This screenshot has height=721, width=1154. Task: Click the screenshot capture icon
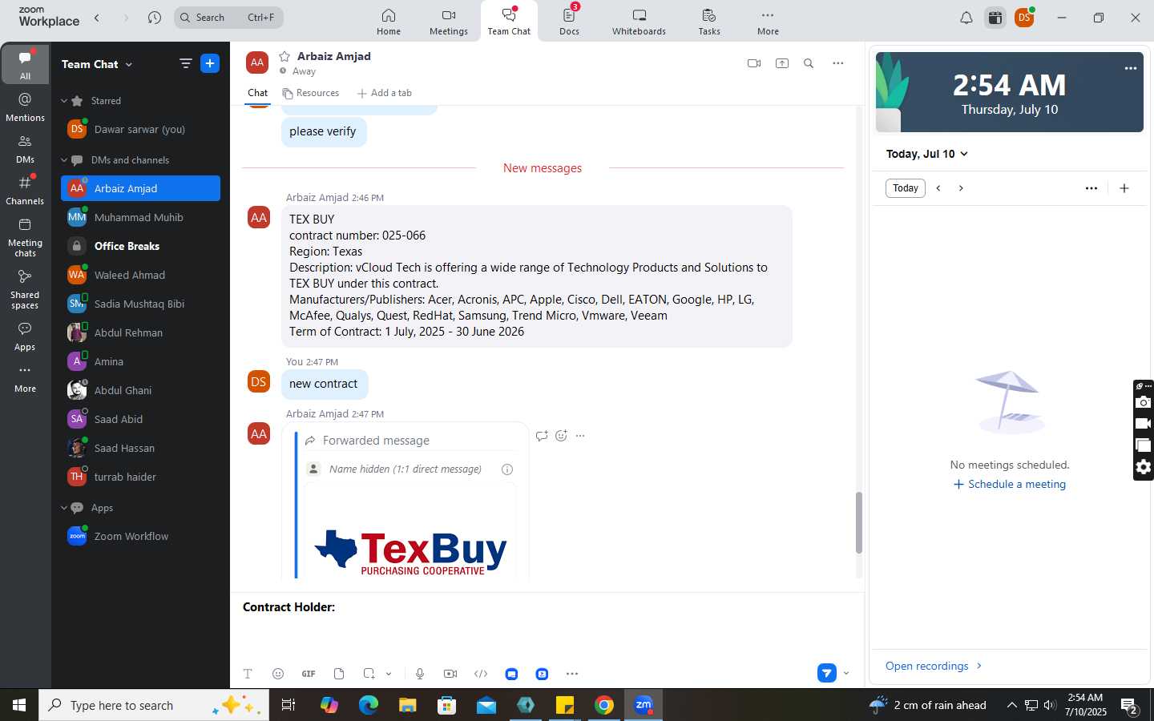(369, 674)
